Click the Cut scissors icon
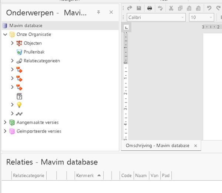 171,8
